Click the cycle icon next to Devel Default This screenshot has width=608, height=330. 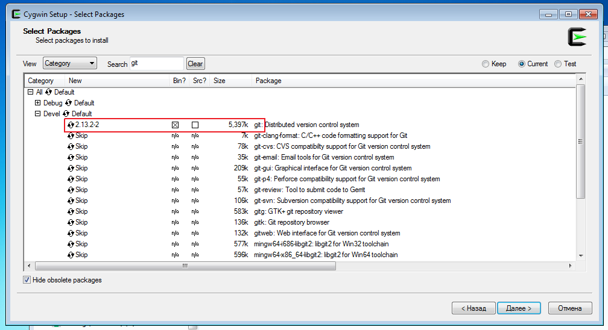(x=66, y=113)
